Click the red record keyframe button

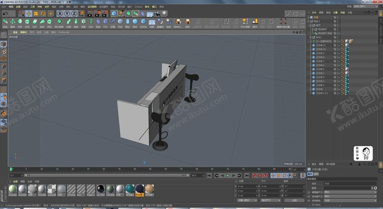[x=254, y=175]
